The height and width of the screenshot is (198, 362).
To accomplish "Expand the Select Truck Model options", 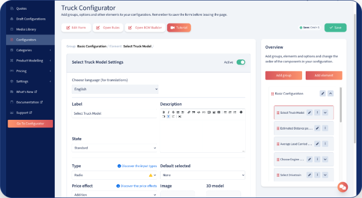I will pyautogui.click(x=325, y=113).
